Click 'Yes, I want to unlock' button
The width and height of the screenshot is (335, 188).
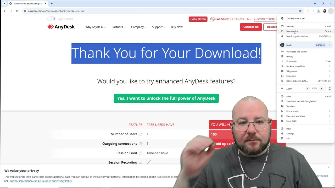[x=166, y=98]
